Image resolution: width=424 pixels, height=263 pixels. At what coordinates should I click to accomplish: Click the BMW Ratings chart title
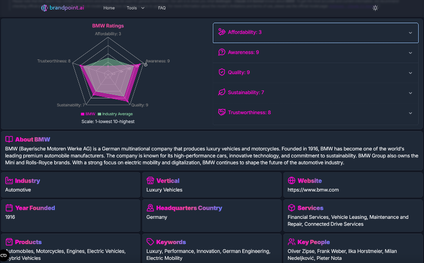108,26
